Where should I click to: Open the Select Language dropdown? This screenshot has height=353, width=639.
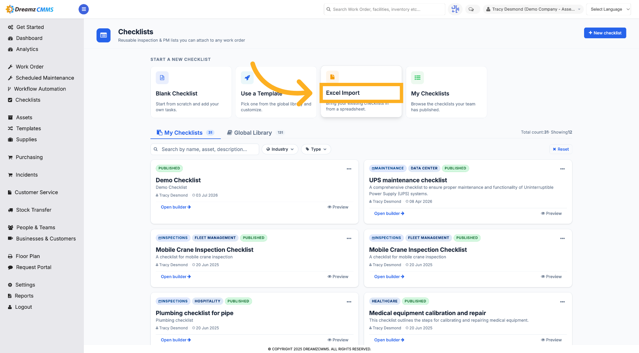point(609,9)
